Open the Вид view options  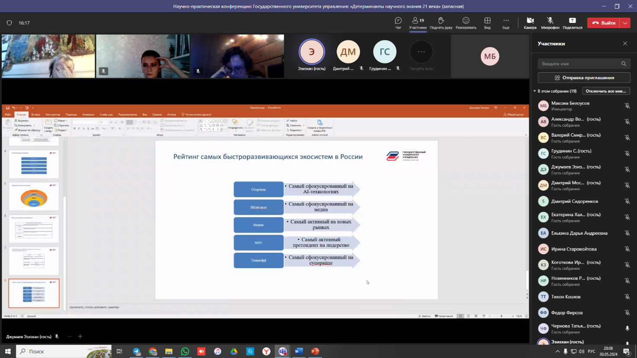[x=487, y=23]
